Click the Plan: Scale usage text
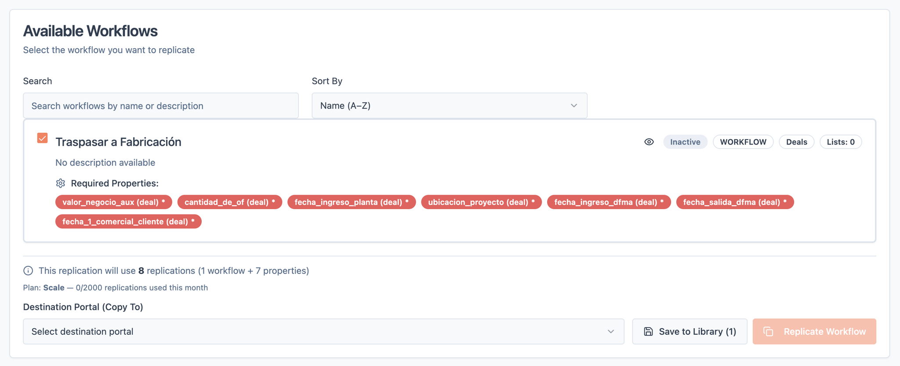The image size is (900, 366). click(x=115, y=288)
